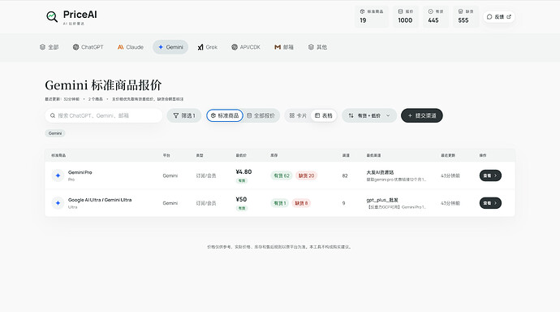560x312 pixels.
Task: Click 查看 for the Google AI Ultra row
Action: click(x=490, y=203)
